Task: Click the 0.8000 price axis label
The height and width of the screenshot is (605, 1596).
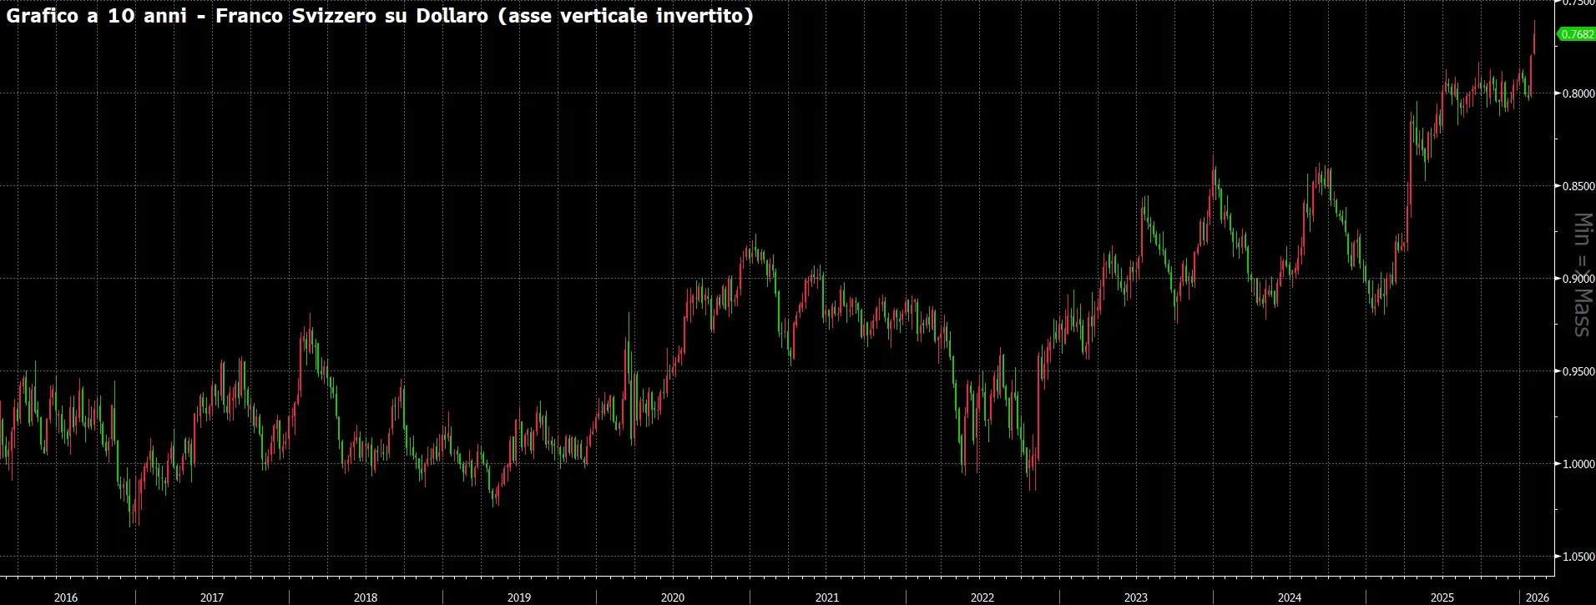Action: click(x=1578, y=93)
